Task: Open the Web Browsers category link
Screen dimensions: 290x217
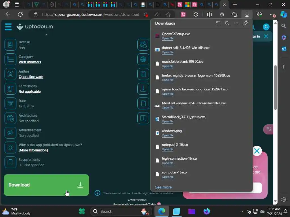Action: tap(30, 62)
